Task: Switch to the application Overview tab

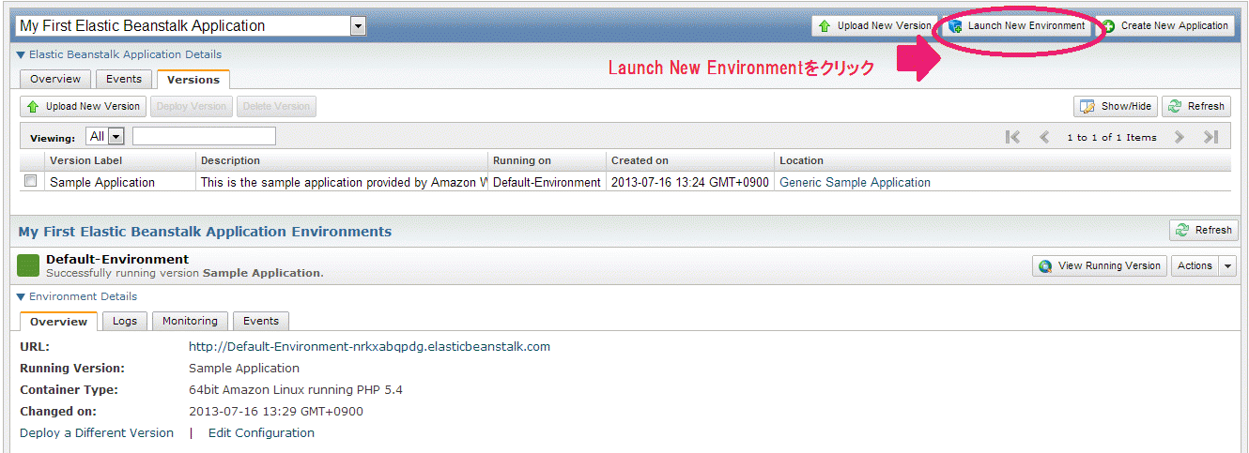Action: [55, 80]
